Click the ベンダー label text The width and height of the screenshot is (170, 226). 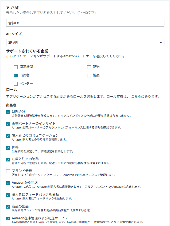(x=26, y=83)
